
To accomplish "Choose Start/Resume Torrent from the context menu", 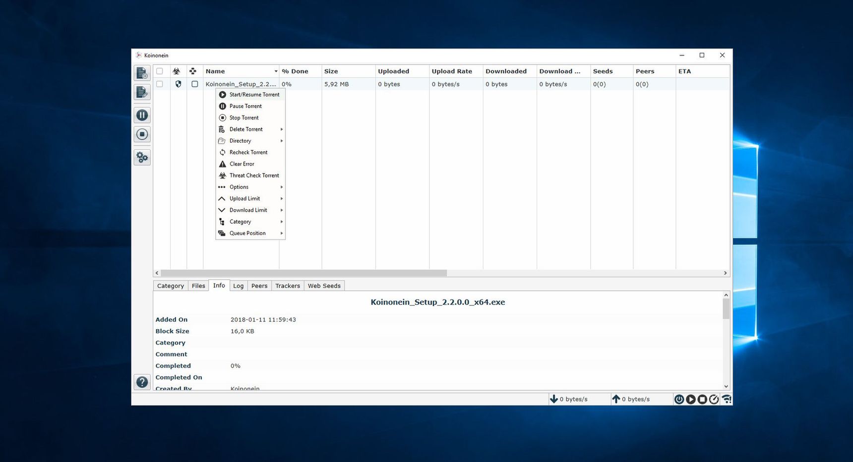I will point(251,95).
